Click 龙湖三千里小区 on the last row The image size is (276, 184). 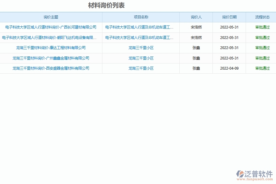click(141, 68)
